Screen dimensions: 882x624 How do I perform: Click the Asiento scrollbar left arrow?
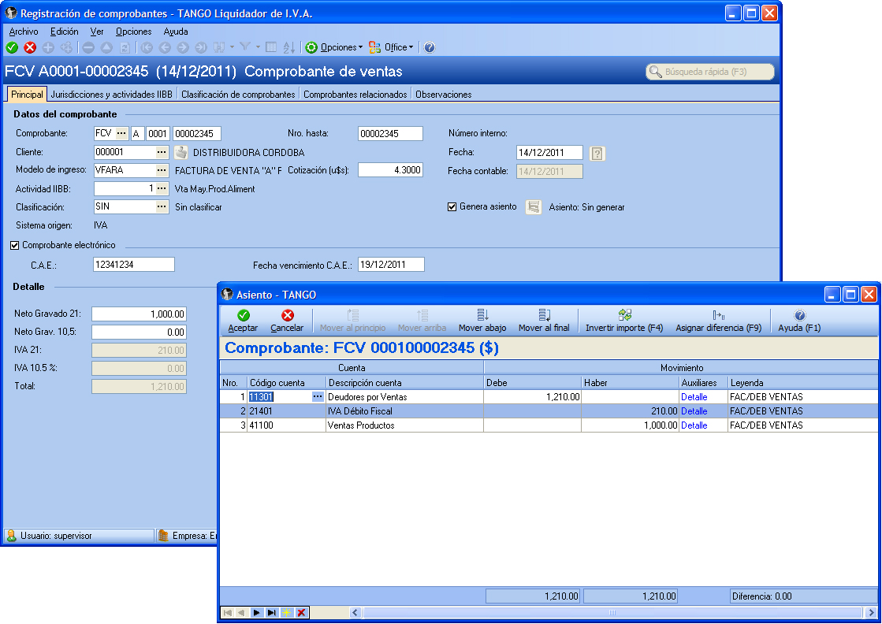[x=355, y=613]
